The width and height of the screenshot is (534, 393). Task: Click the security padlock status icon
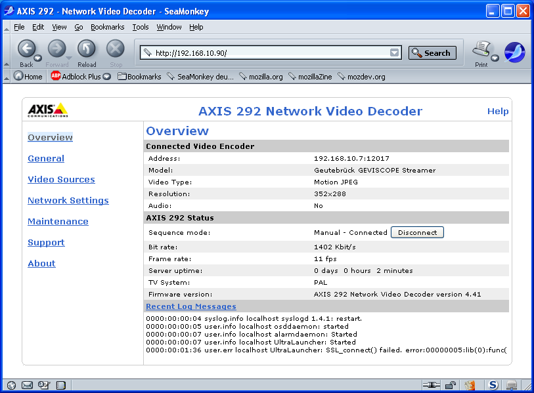tap(451, 385)
